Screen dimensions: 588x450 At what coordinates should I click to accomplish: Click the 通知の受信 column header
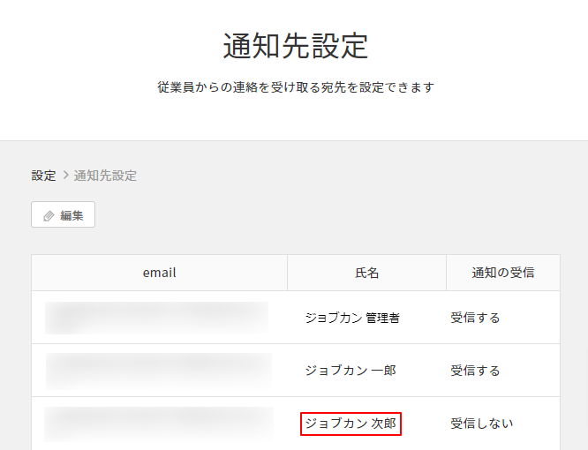(502, 273)
